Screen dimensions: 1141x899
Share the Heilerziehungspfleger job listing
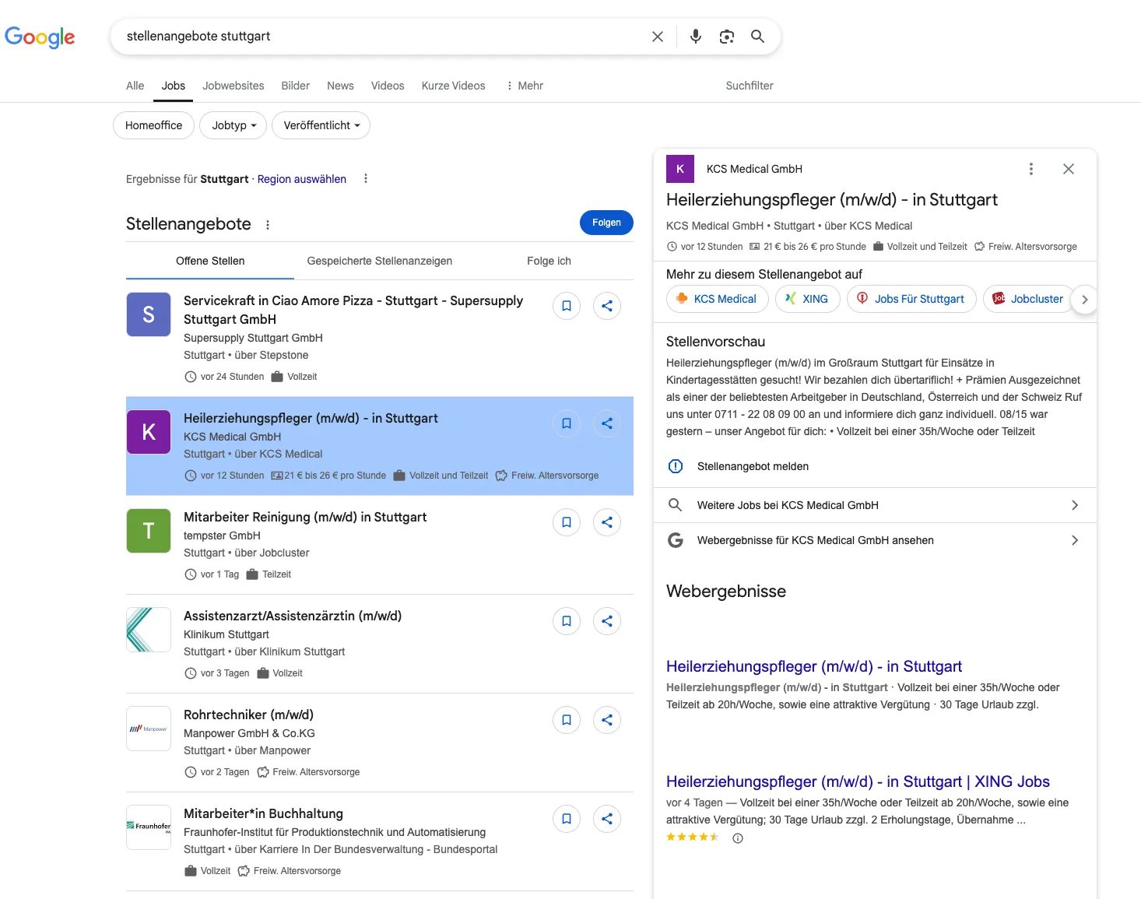pyautogui.click(x=607, y=423)
